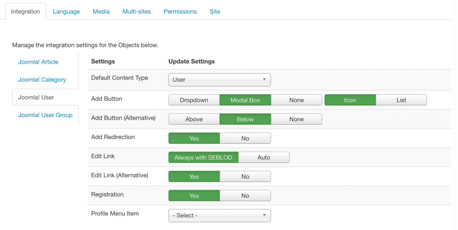Click the arrow on the User combo box

pos(264,80)
